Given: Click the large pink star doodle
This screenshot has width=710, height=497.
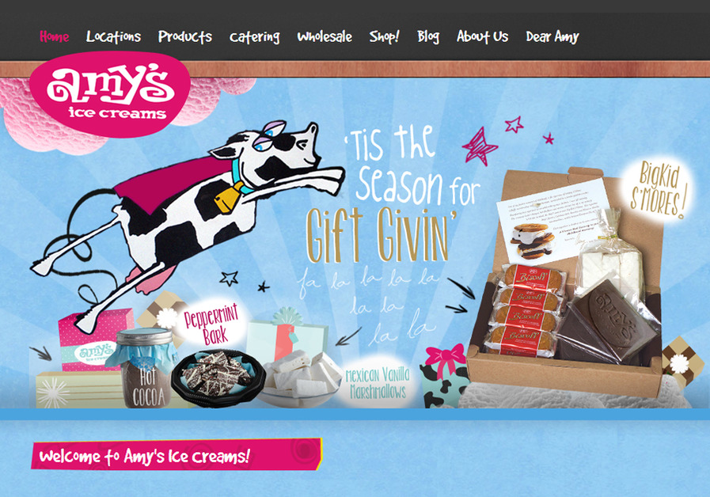Looking at the screenshot, I should click(x=480, y=146).
